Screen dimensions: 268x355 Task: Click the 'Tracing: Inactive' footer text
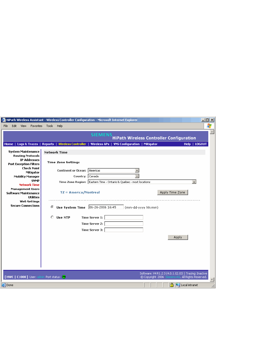point(196,273)
